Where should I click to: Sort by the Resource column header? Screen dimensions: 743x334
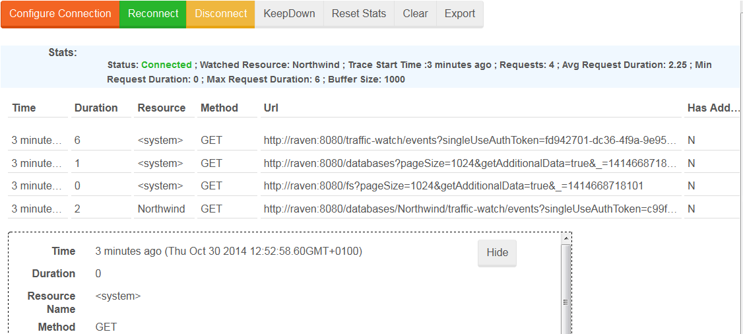(x=162, y=108)
